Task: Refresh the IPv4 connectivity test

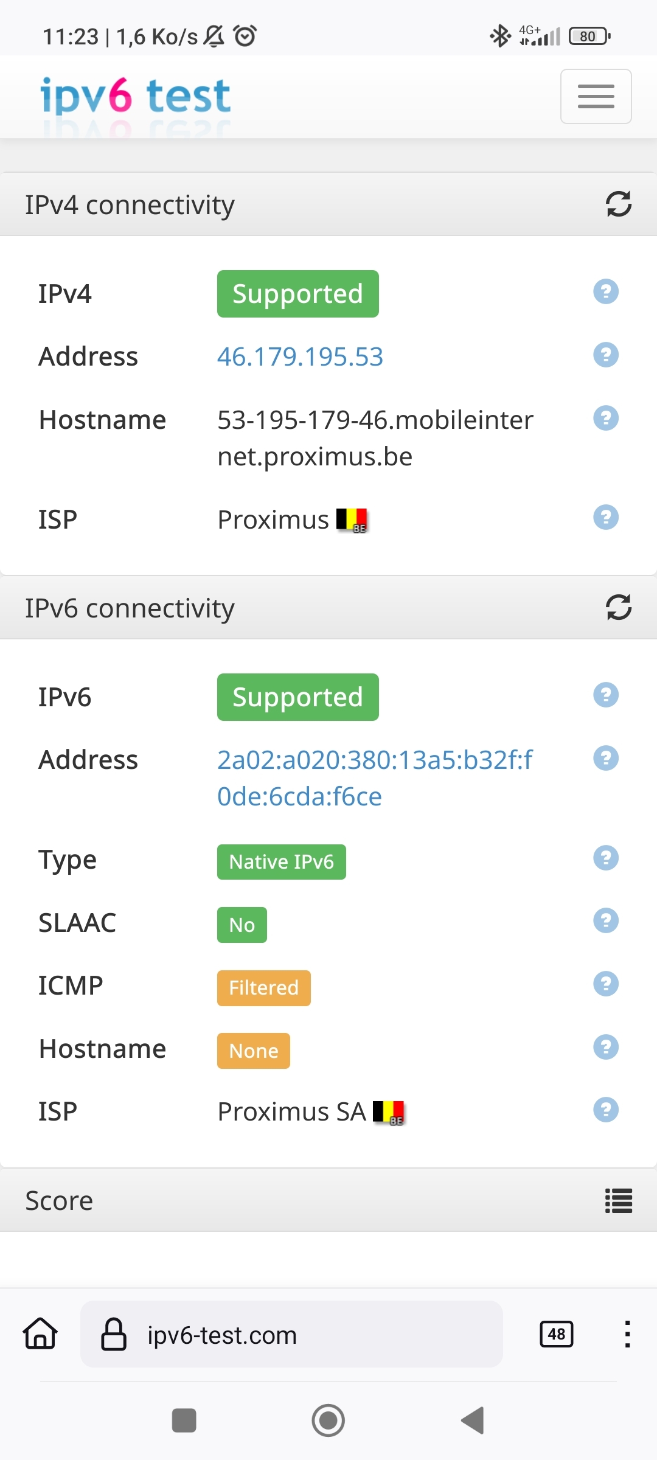Action: (618, 204)
